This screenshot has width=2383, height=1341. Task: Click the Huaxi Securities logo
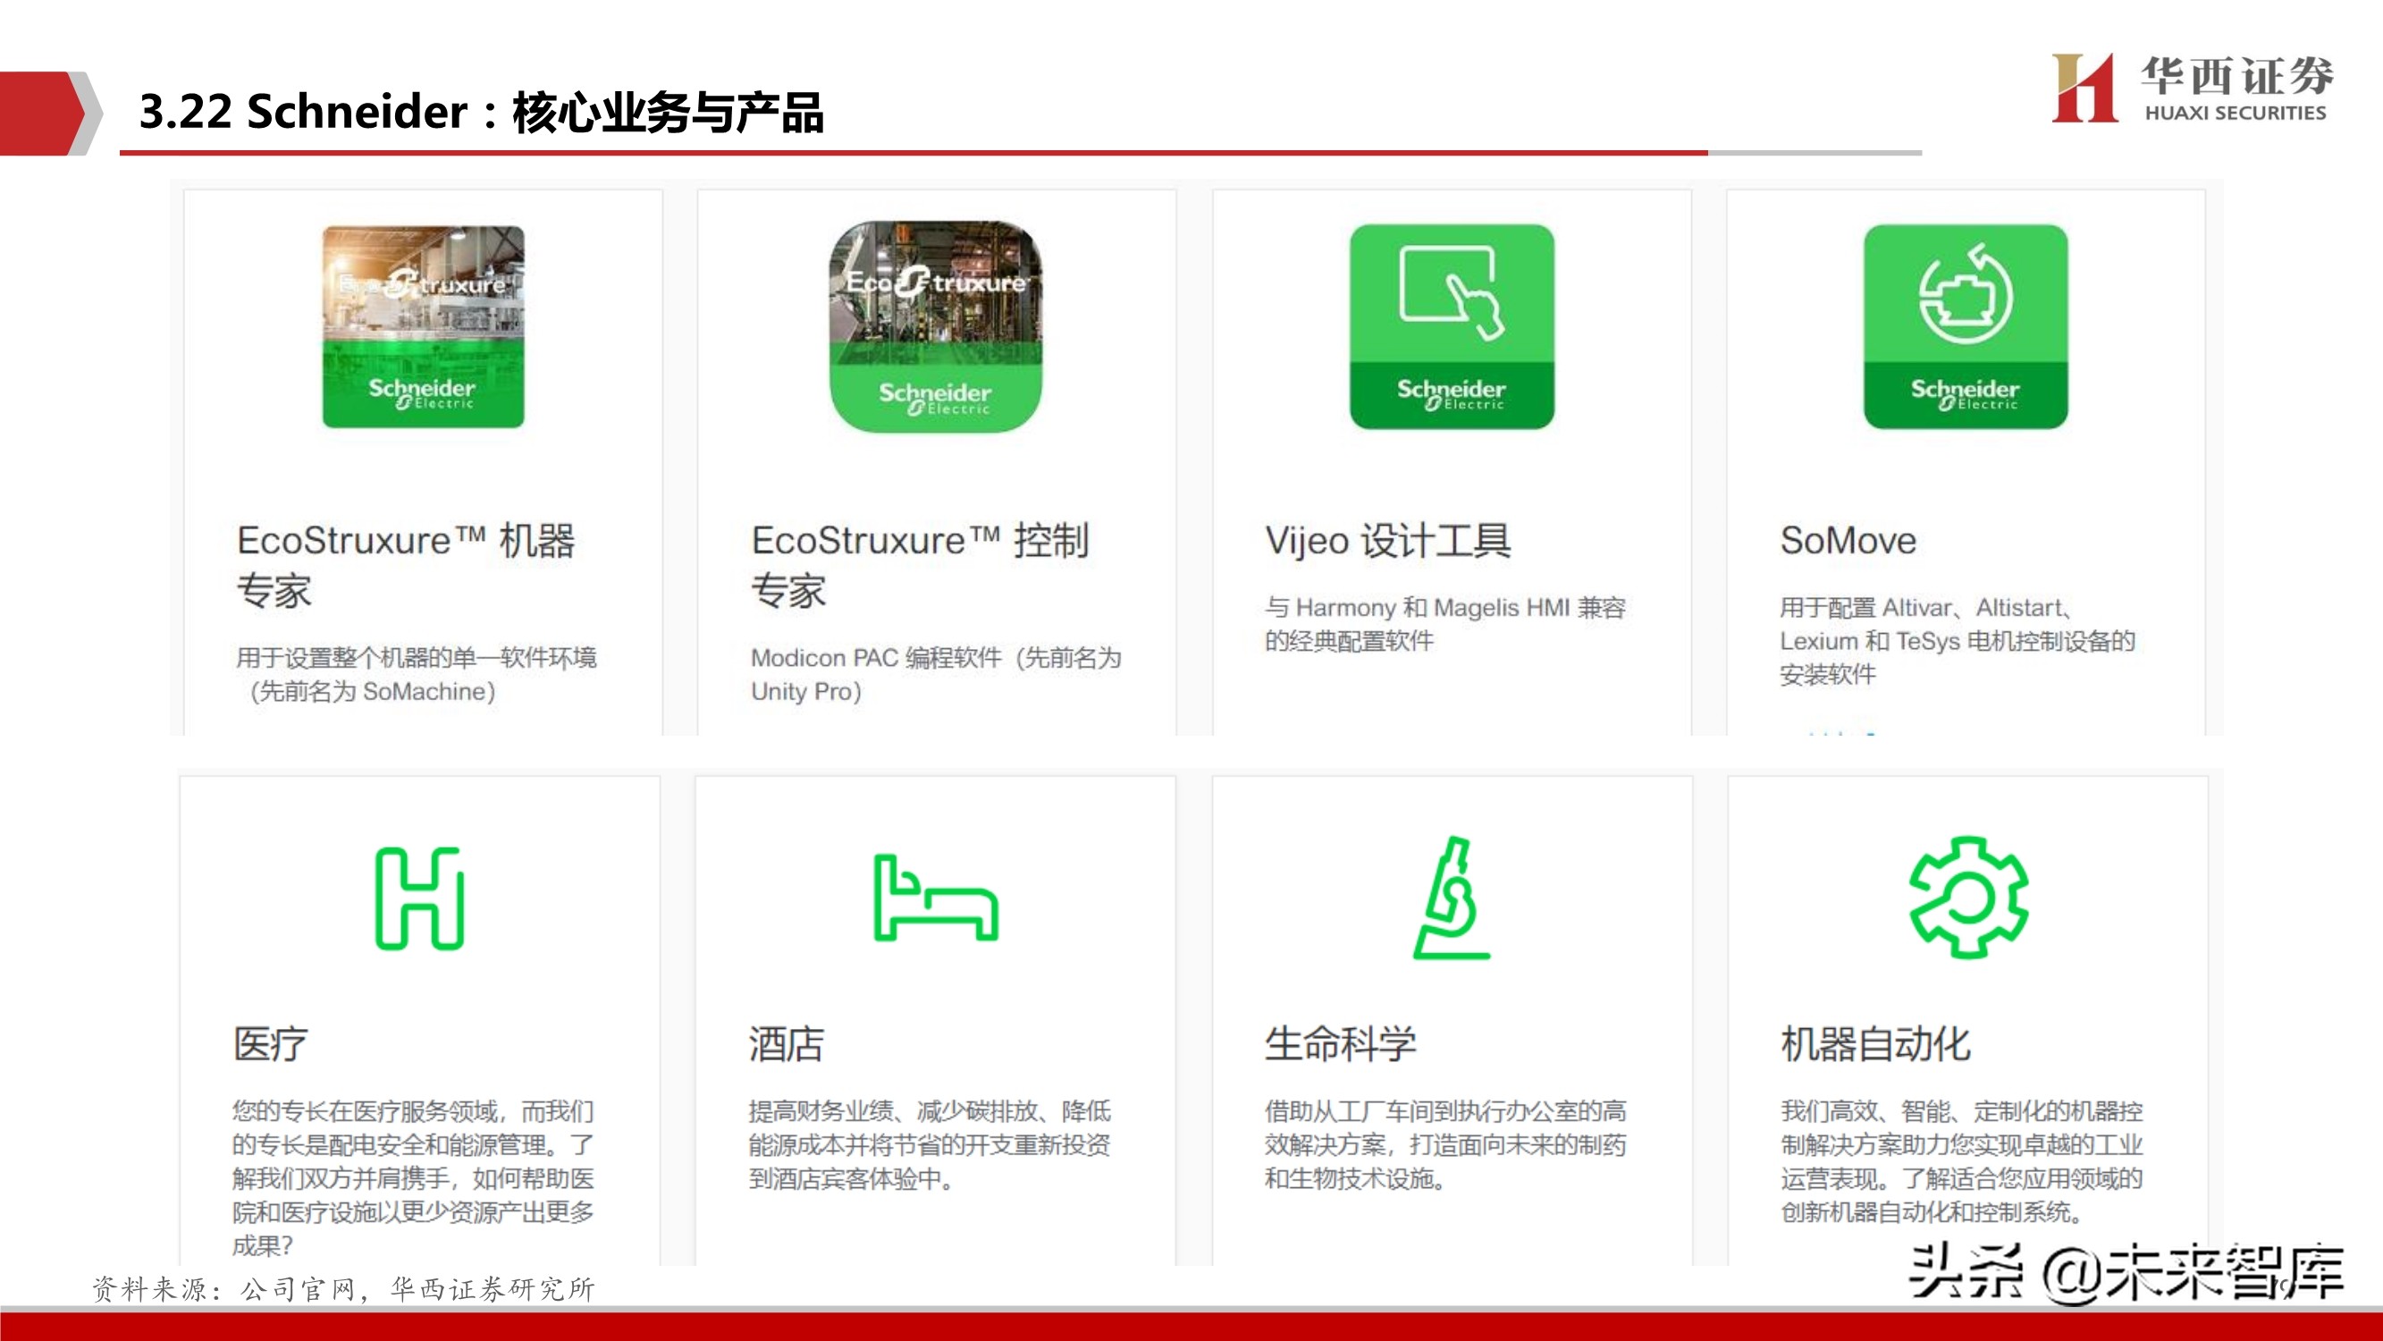pos(2193,88)
